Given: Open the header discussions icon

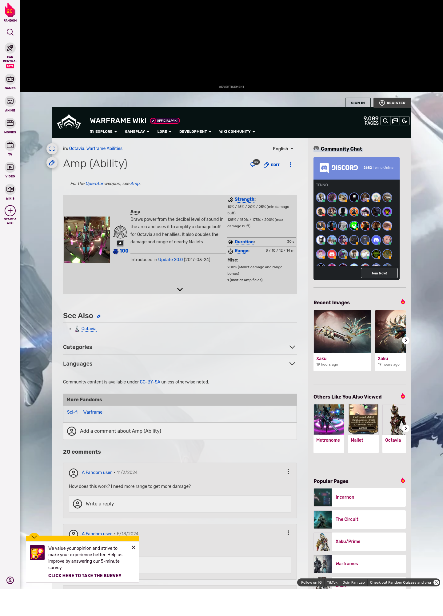Looking at the screenshot, I should (395, 121).
